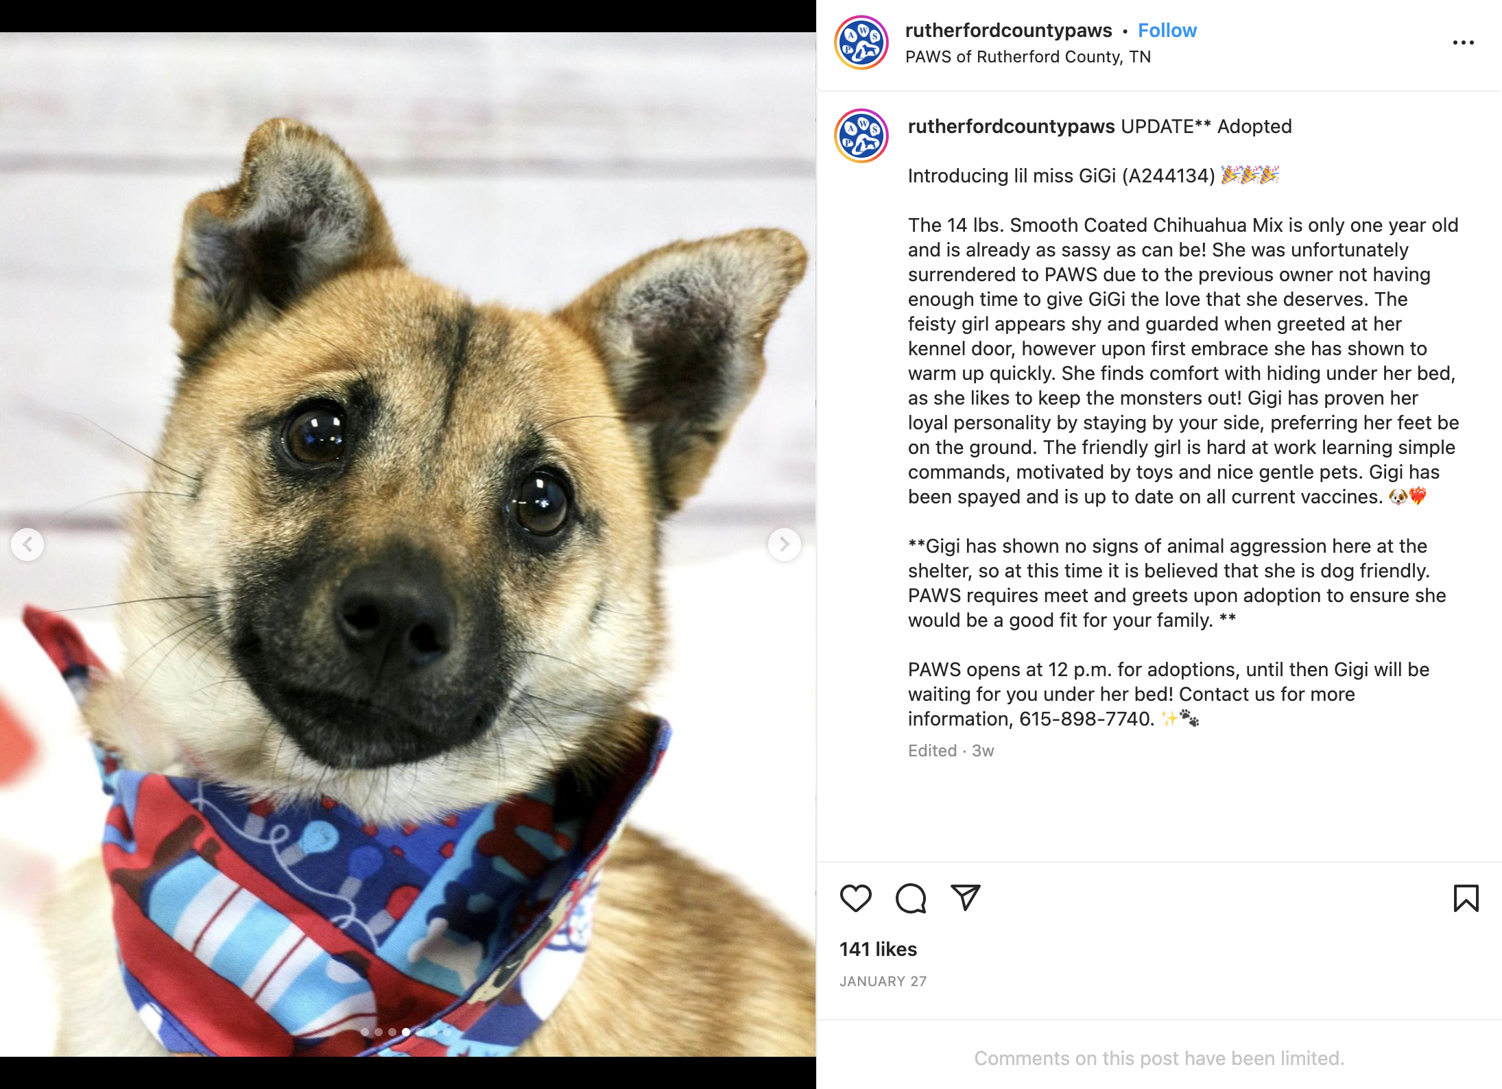This screenshot has height=1089, width=1502.
Task: Open the JANUARY 27 post date
Action: click(883, 981)
